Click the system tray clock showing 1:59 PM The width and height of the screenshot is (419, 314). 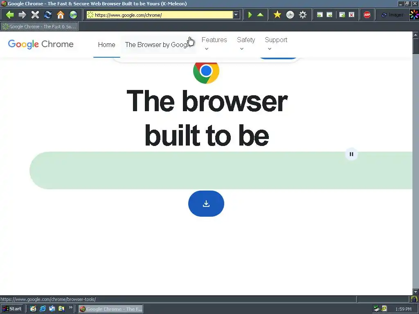403,309
